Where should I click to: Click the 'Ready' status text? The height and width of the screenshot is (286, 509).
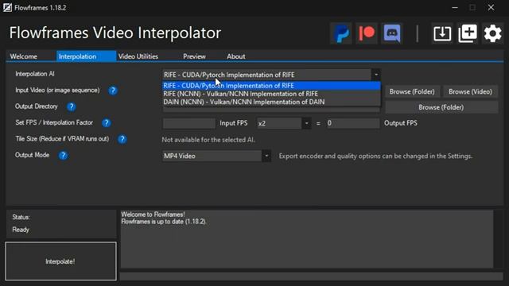[x=21, y=230]
